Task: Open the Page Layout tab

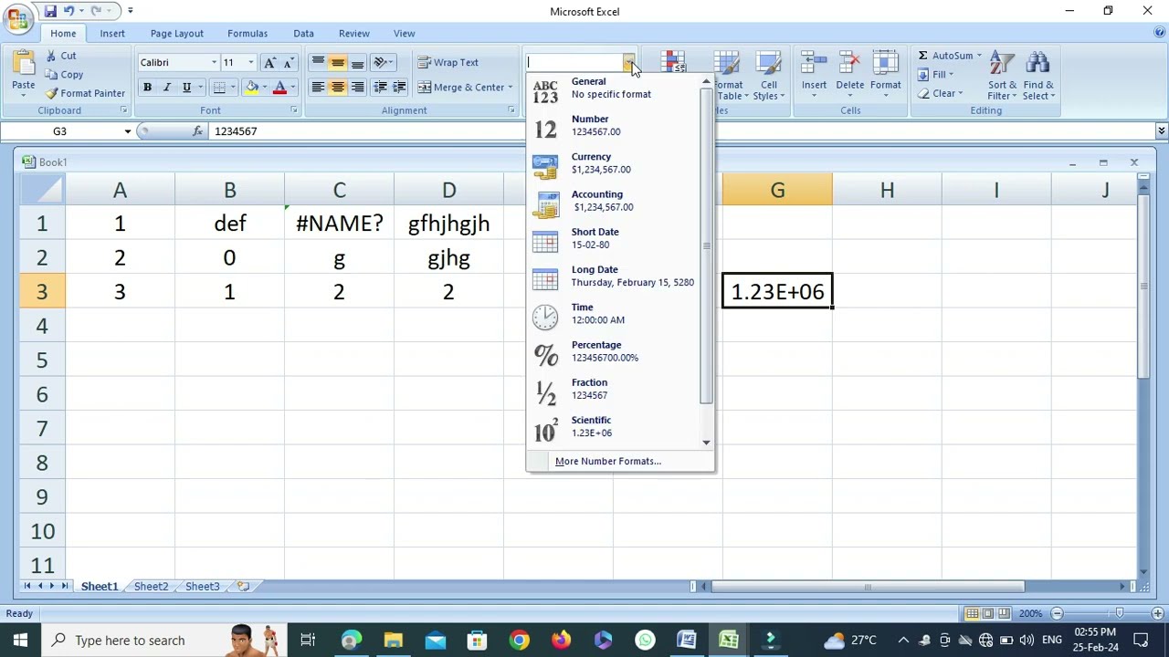Action: pyautogui.click(x=177, y=34)
